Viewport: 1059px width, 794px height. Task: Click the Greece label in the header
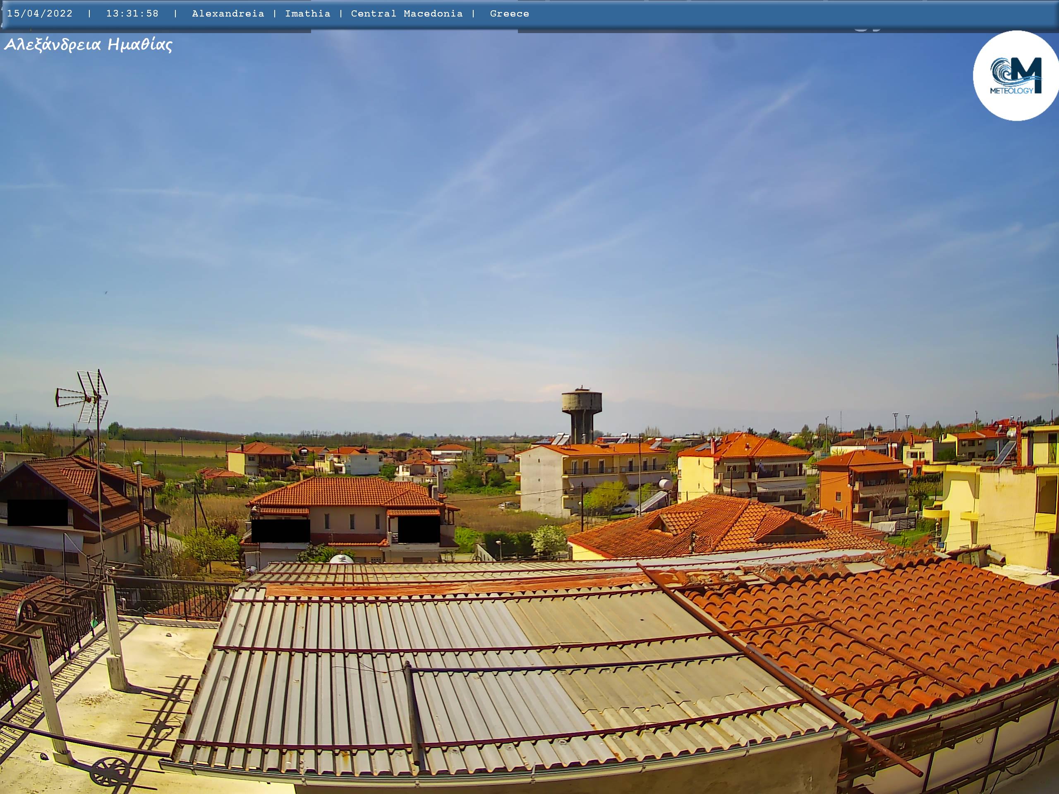pos(509,13)
